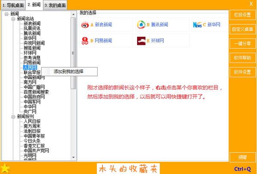Select 搜狐新闻 in the tree
Viewport: 257px width, 174px height.
point(32,48)
